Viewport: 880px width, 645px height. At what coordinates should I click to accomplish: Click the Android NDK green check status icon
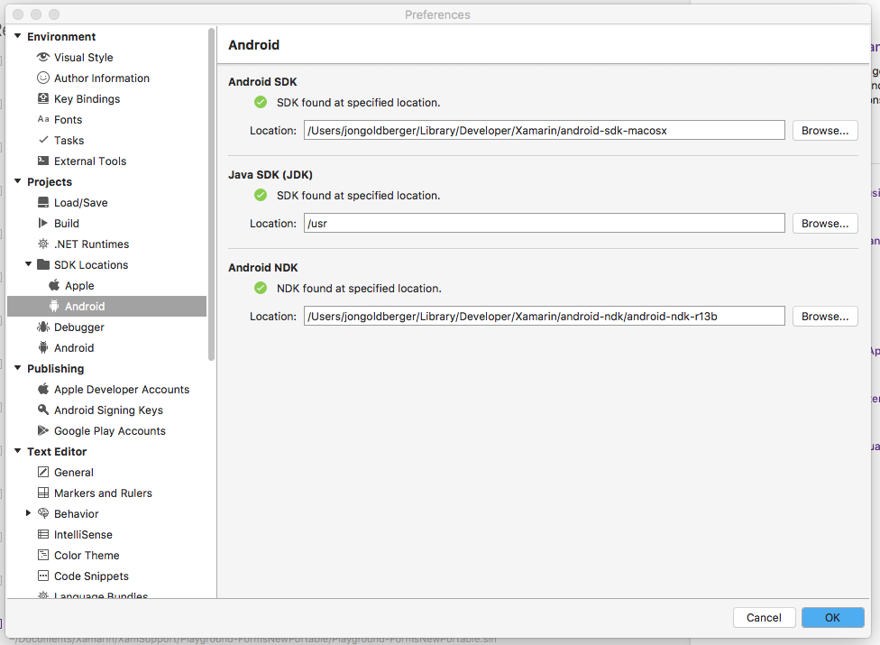coord(261,288)
